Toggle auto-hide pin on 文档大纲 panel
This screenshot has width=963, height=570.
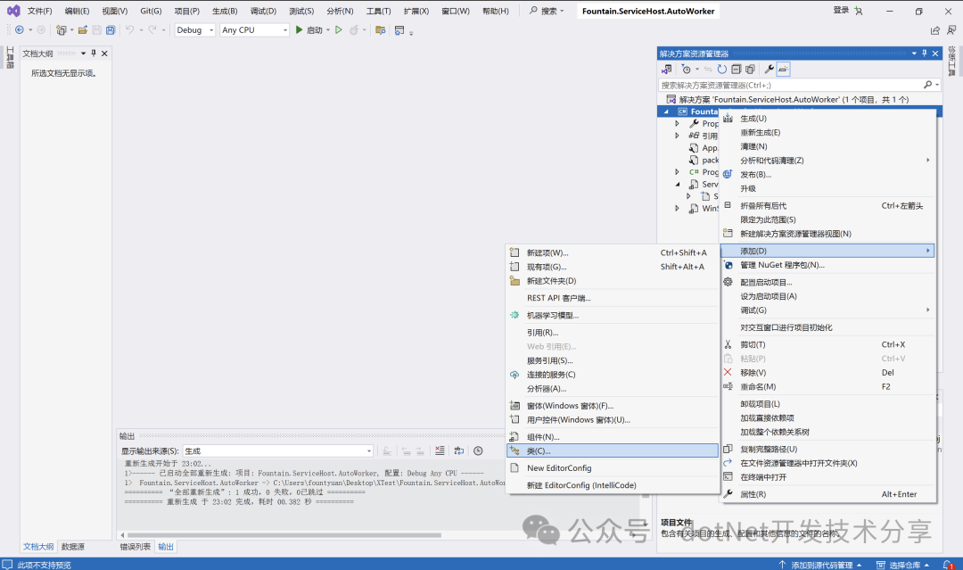pos(94,54)
